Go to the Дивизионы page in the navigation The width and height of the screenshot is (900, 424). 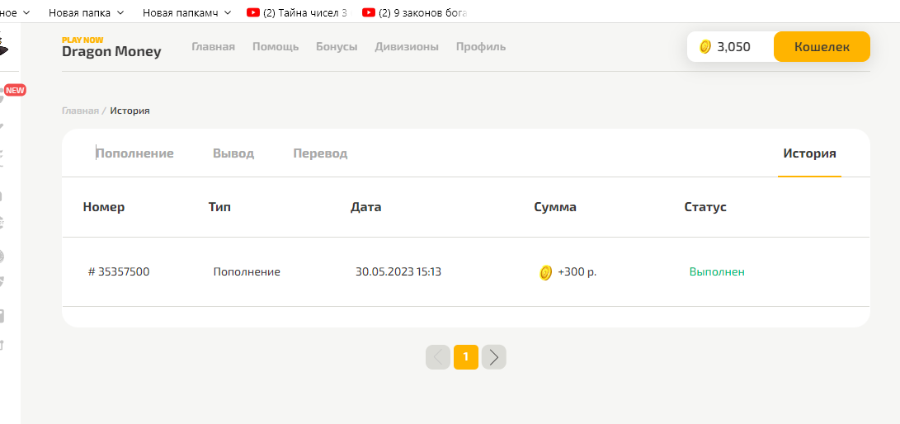click(407, 47)
